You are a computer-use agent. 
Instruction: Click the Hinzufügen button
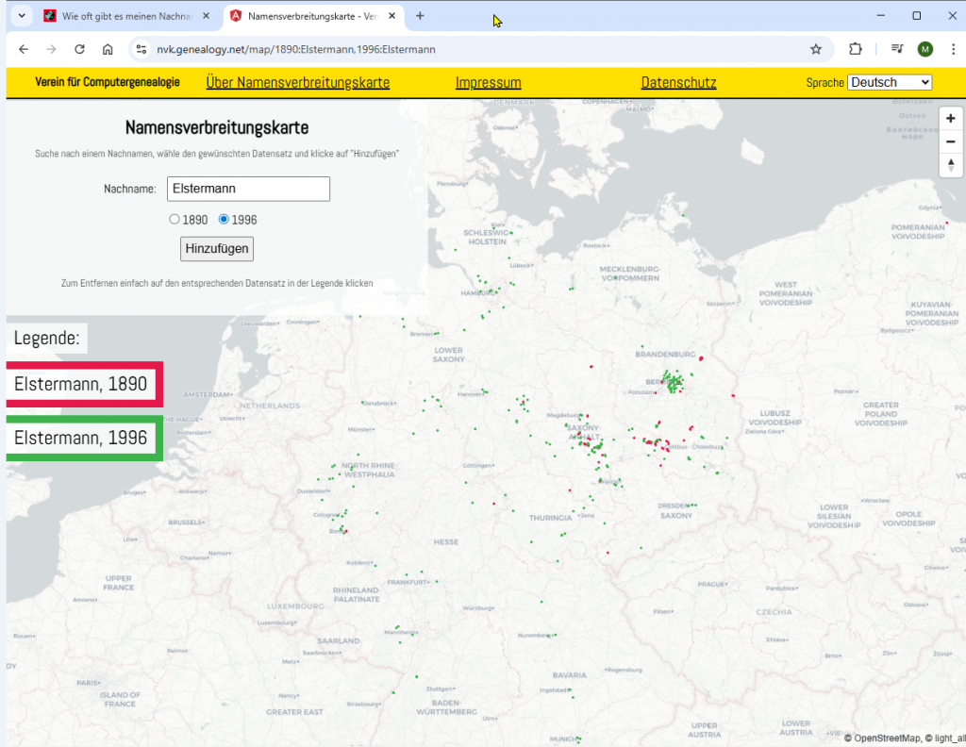coord(217,249)
